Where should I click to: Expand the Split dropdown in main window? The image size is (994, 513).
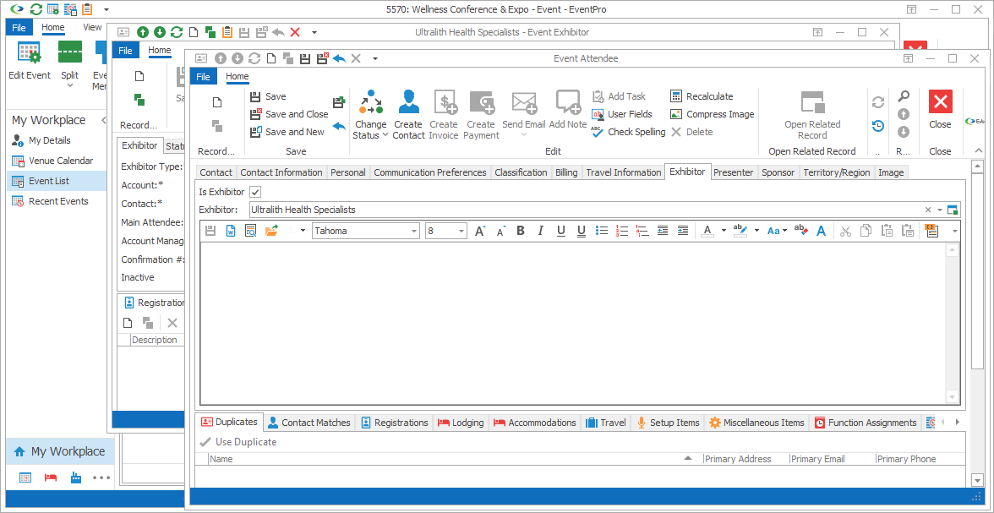(69, 85)
